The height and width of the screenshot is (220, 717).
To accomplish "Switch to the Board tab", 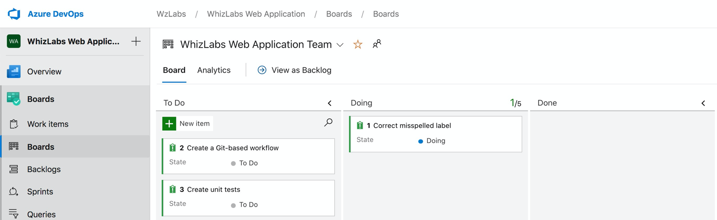I will [174, 70].
